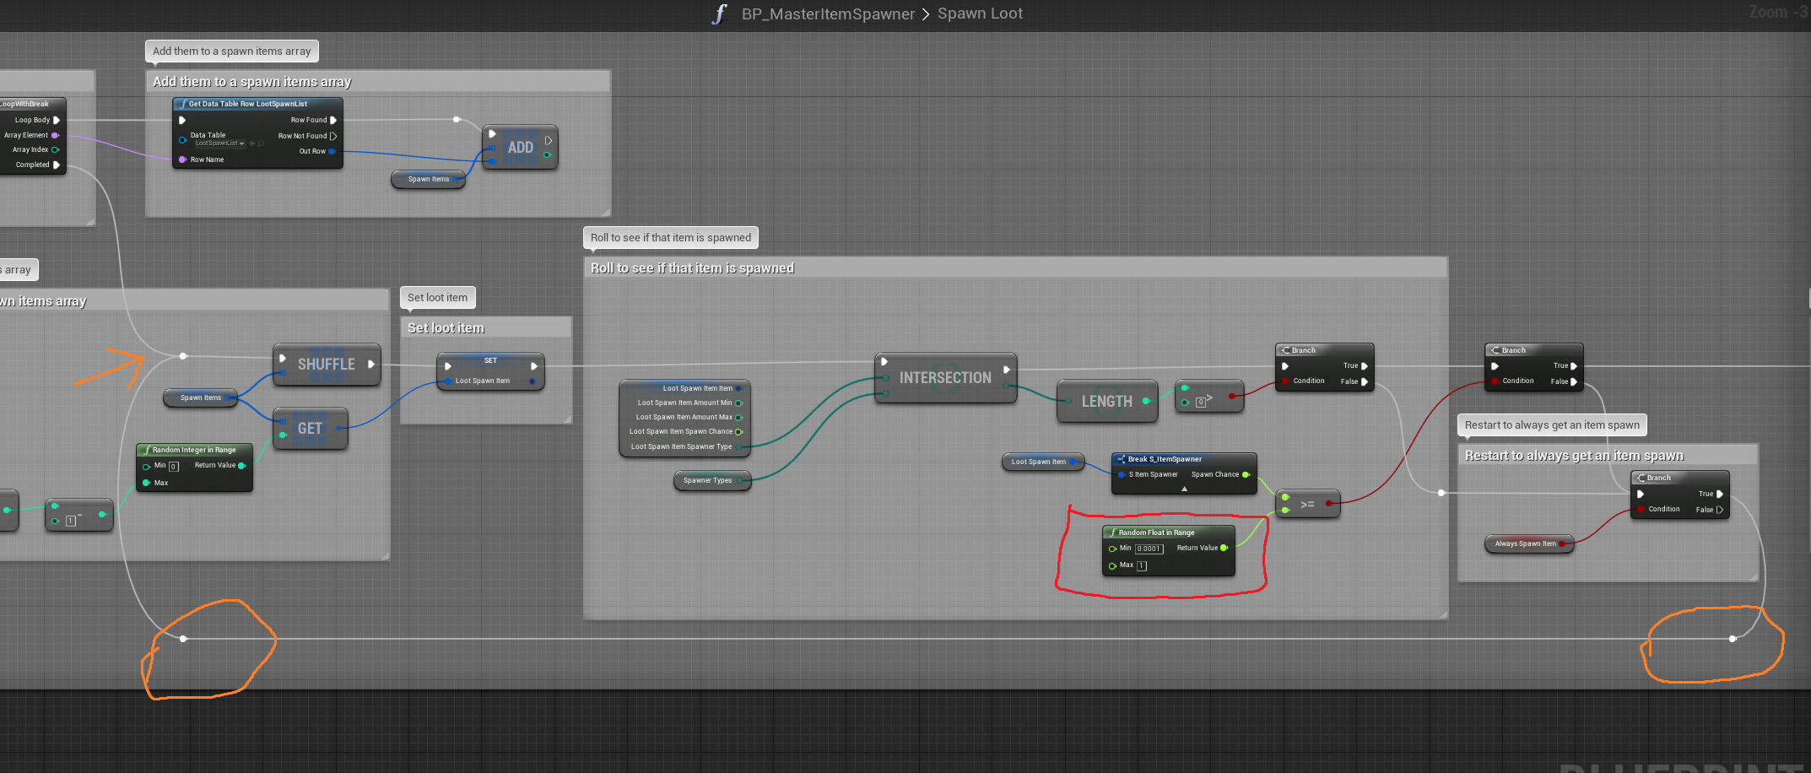Select the LENGTH node
Image resolution: width=1811 pixels, height=773 pixels.
(1106, 402)
